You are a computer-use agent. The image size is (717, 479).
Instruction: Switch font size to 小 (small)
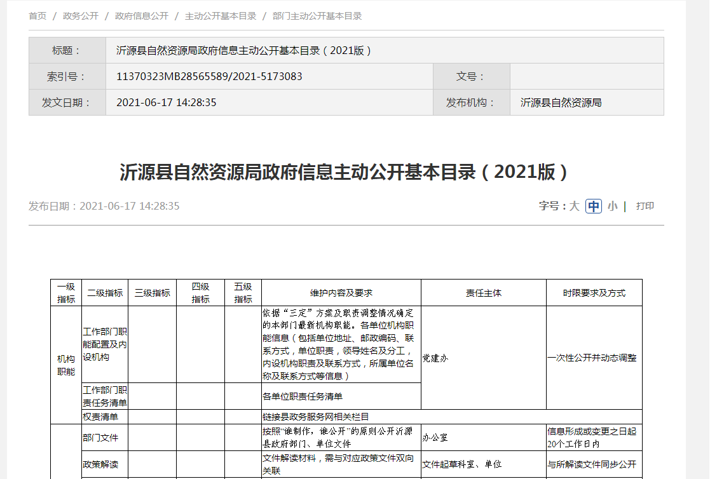(612, 206)
